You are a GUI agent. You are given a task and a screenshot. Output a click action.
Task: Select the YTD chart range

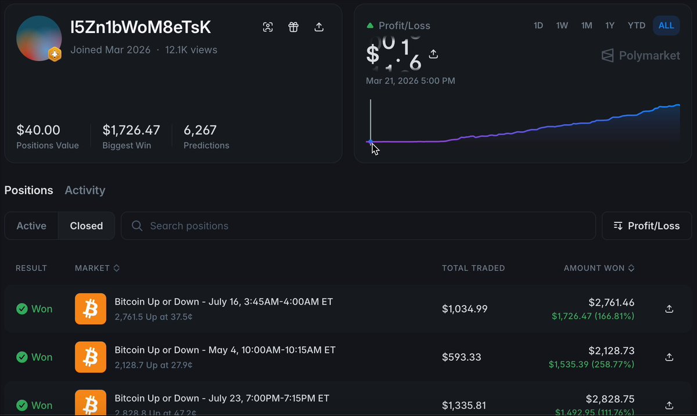(637, 26)
